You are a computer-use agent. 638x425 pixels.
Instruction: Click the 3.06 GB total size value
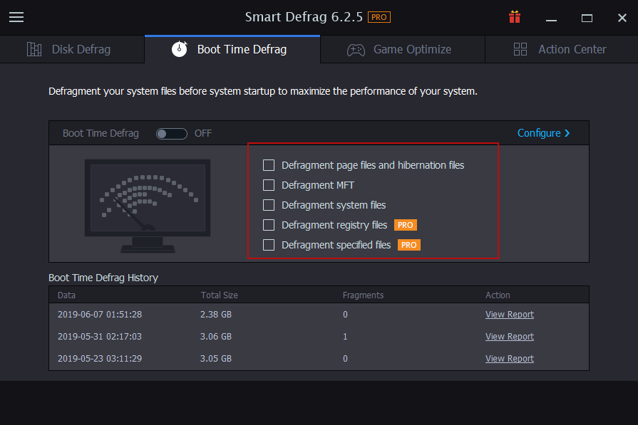tap(216, 337)
